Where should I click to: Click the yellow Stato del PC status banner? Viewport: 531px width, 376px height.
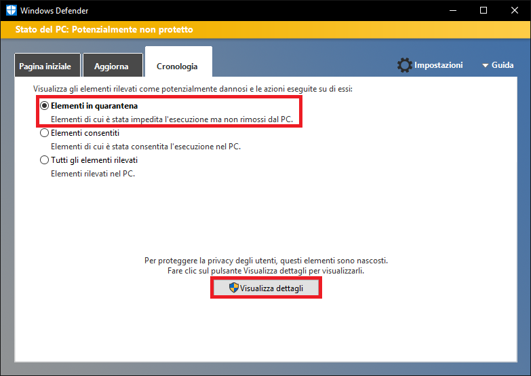point(265,30)
